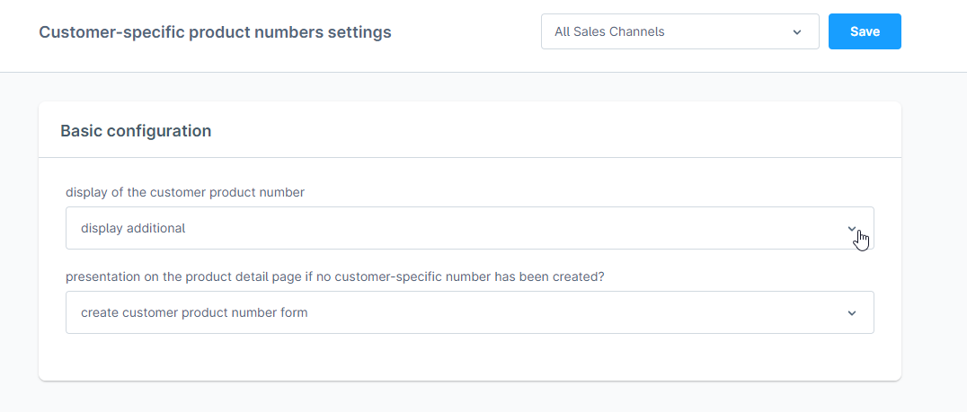This screenshot has height=412, width=967.
Task: Click the empty middle of the presentation select field
Action: coord(584,312)
